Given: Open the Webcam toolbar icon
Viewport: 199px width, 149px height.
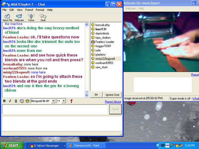Looking at the screenshot, I should coord(19,18).
